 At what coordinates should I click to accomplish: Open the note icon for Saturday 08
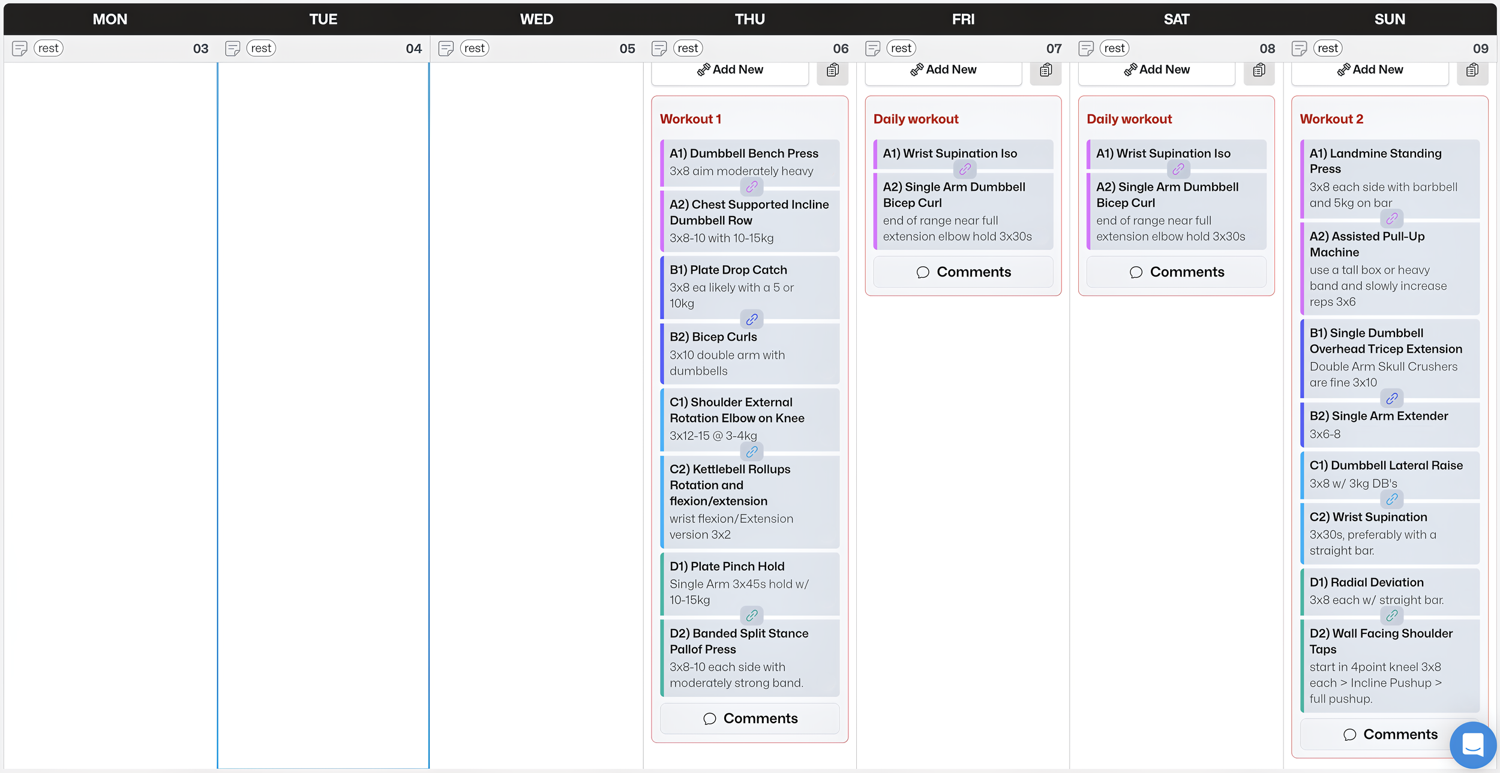click(1086, 49)
